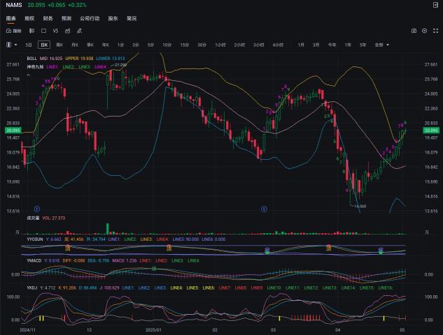Viewport: 443px width, 335px height.
Task: Switch to the 3小时 interval
Action: [x=258, y=45]
